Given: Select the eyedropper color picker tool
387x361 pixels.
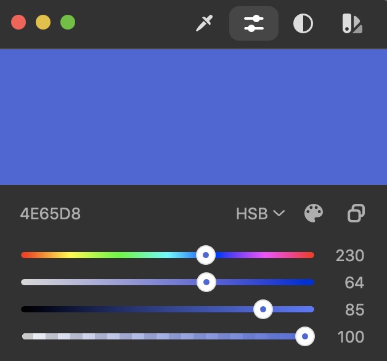Looking at the screenshot, I should pyautogui.click(x=205, y=23).
